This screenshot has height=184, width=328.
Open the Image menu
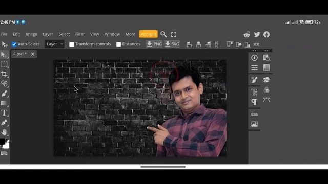click(31, 34)
